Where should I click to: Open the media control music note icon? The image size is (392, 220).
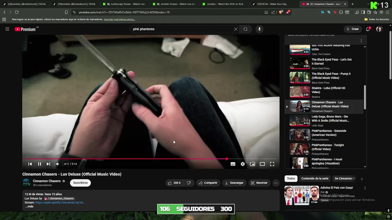click(357, 12)
